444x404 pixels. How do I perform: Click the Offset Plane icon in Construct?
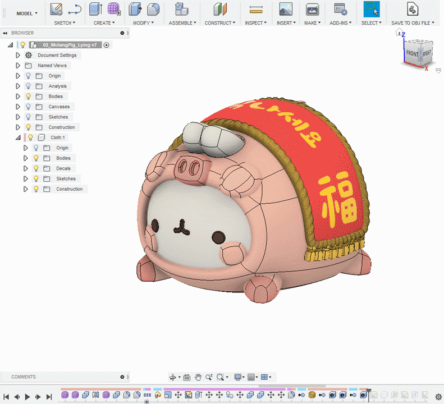(220, 10)
